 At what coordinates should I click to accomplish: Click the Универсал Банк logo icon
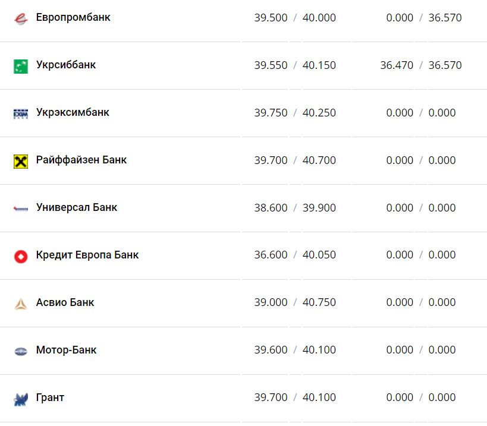pos(21,209)
